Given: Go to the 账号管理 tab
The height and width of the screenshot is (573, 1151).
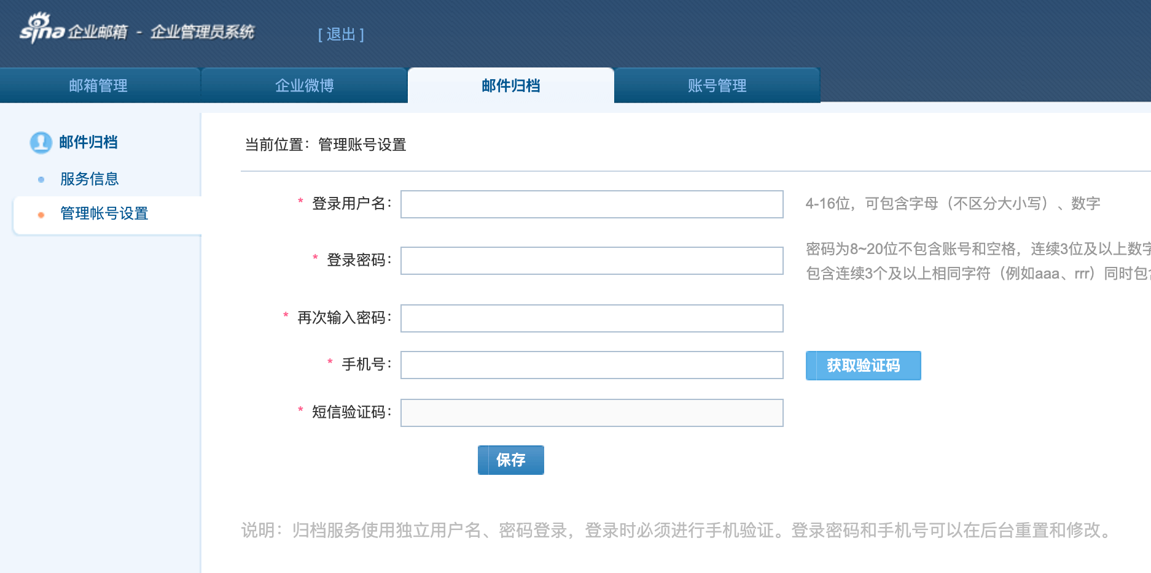Looking at the screenshot, I should (717, 86).
